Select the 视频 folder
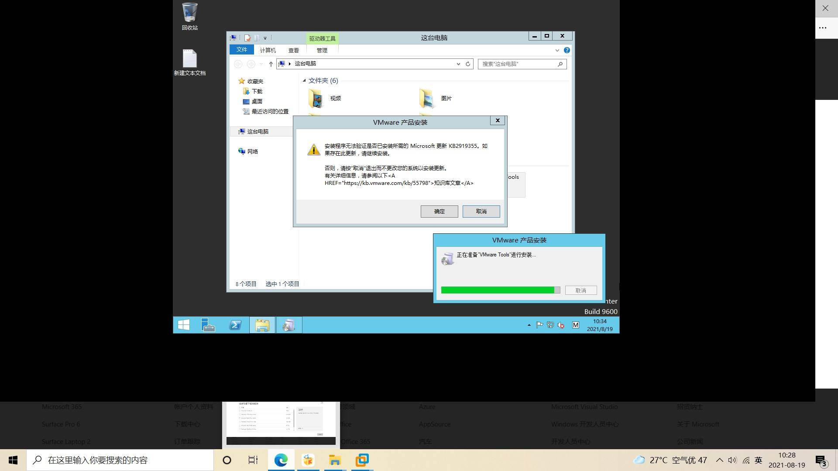Viewport: 838px width, 471px height. [x=325, y=99]
